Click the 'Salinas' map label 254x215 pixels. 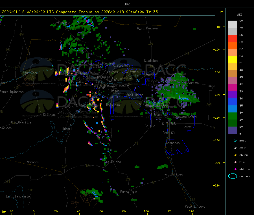click(x=49, y=115)
